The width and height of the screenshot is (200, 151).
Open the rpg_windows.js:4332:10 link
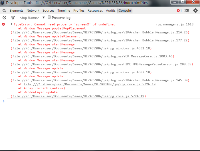81,48
